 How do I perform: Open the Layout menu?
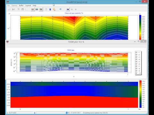pos(28,5)
